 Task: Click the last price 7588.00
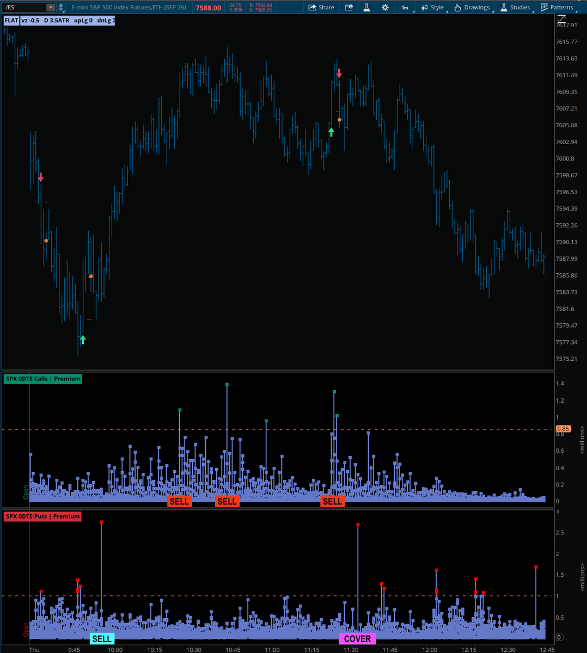coord(209,8)
